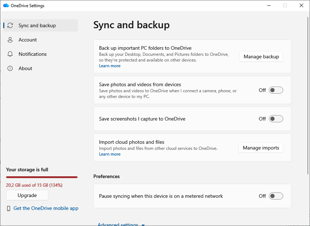Screen dimensions: 310x226
Task: Click the About info circle icon
Action: pyautogui.click(x=10, y=68)
